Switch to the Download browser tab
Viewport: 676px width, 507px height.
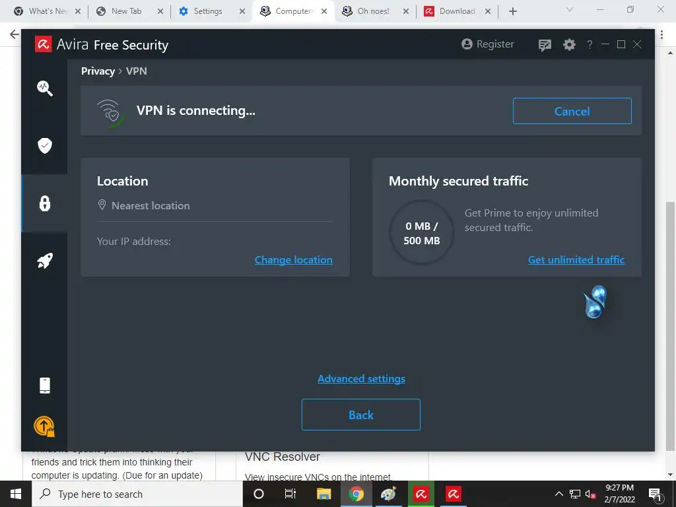(x=457, y=11)
